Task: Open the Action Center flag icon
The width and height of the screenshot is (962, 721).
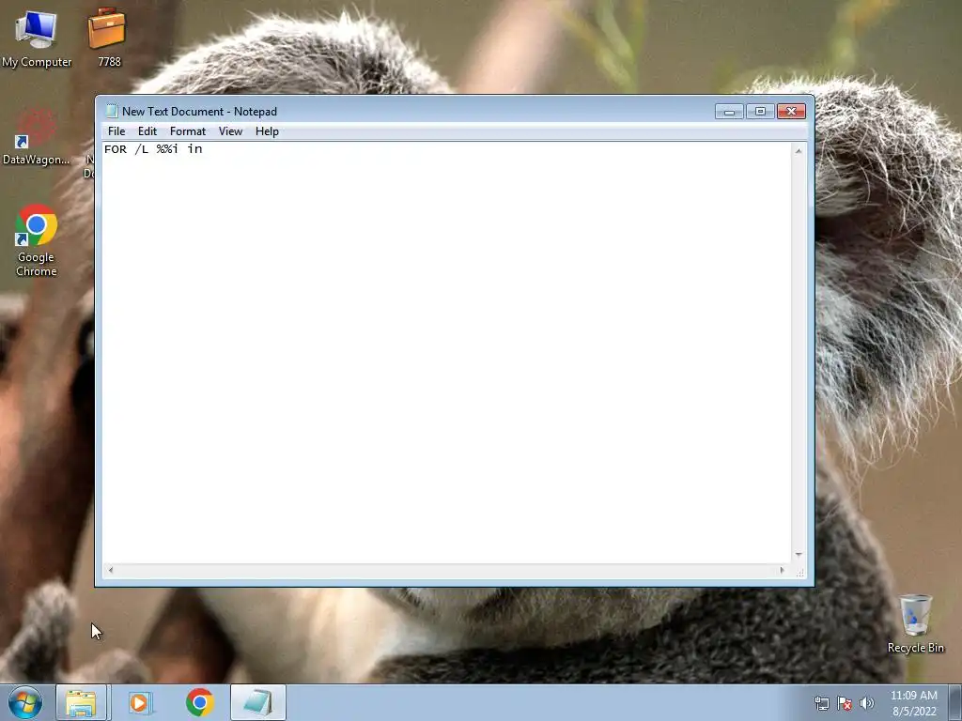Action: tap(845, 703)
